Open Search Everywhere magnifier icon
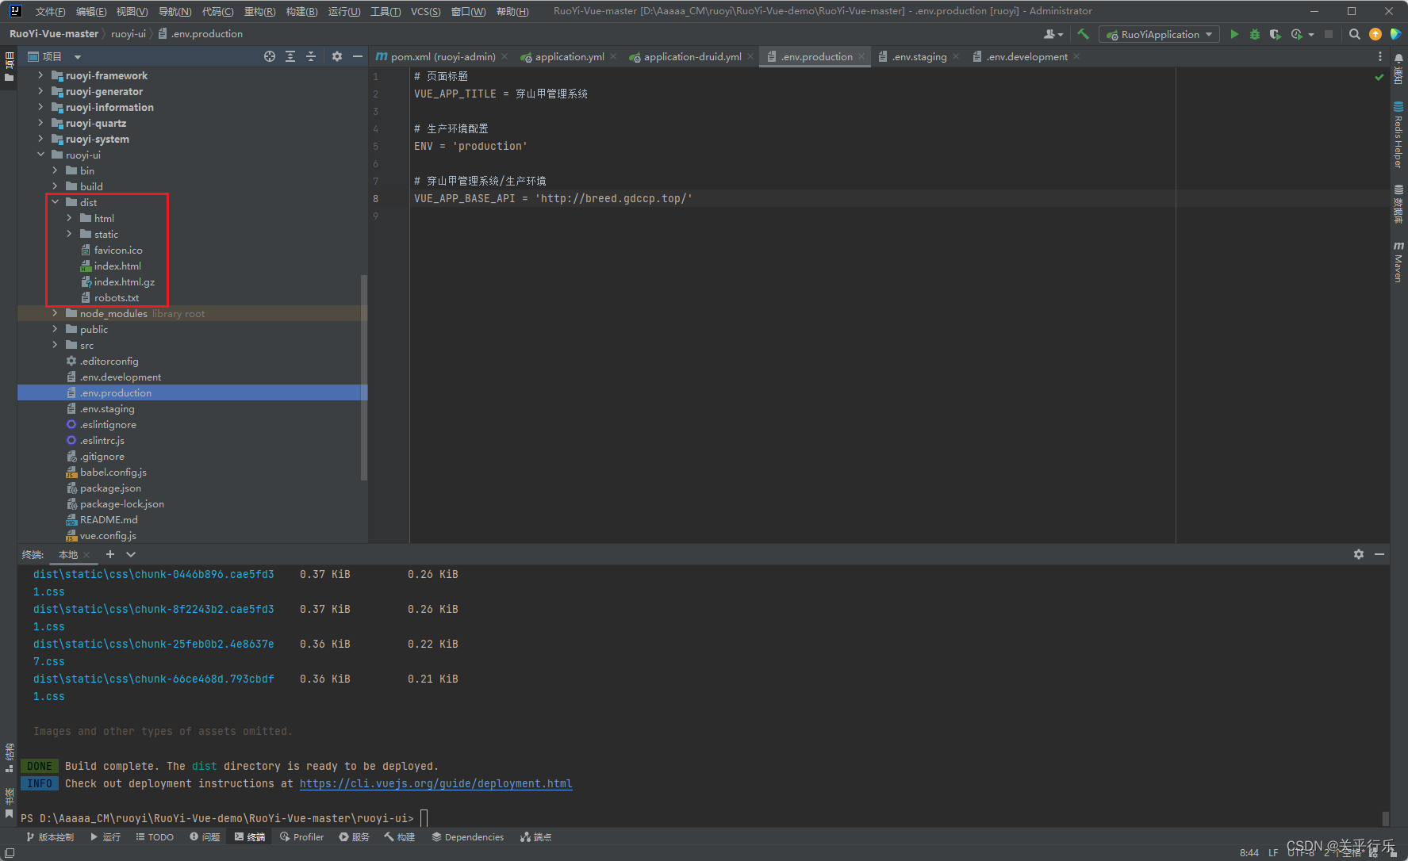Screen dimensions: 1408x861 (1355, 34)
